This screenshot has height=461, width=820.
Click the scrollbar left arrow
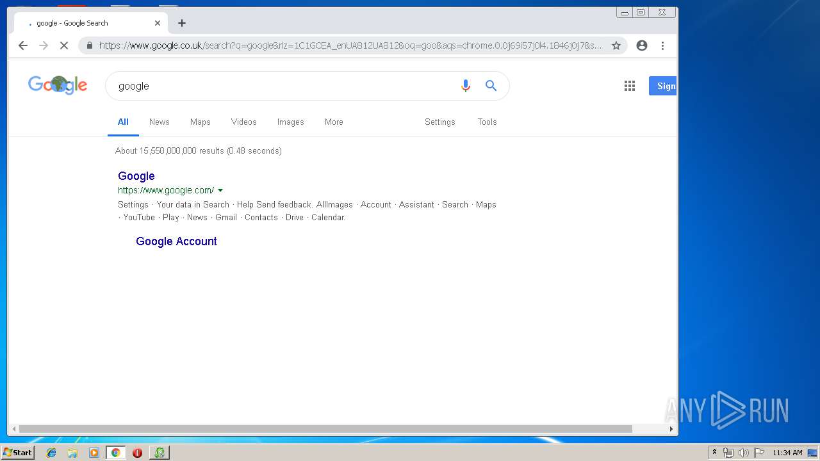13,429
